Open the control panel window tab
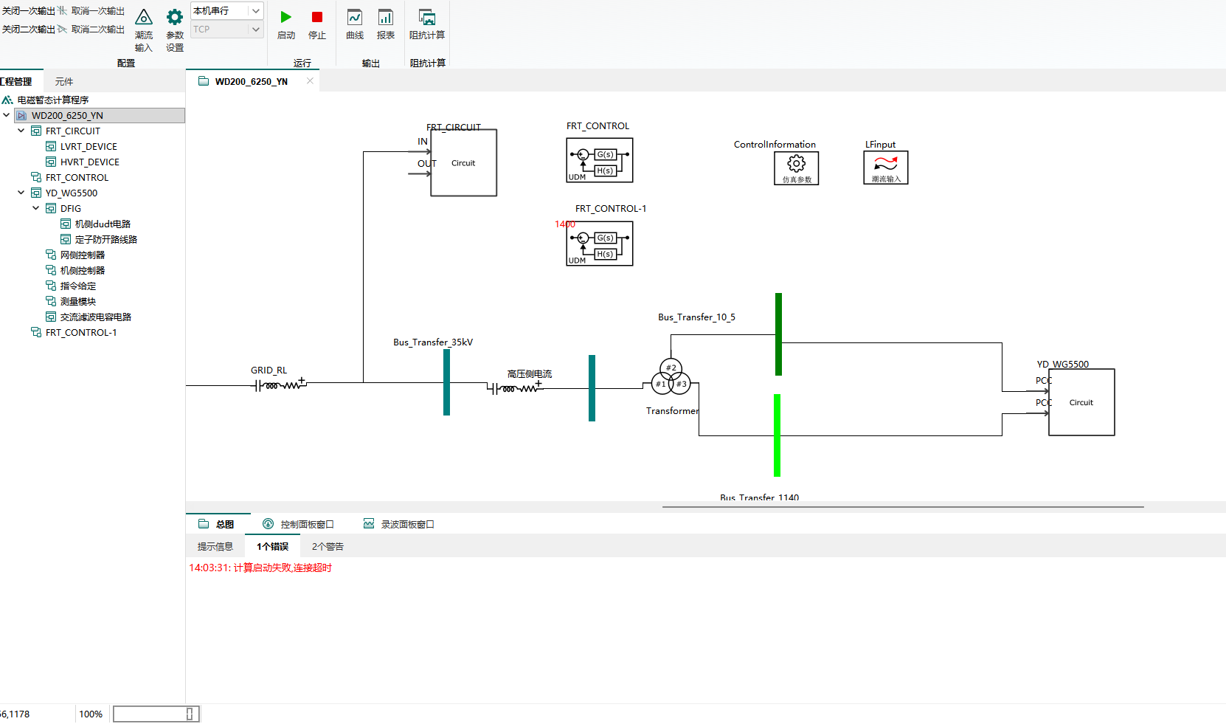 click(x=299, y=525)
